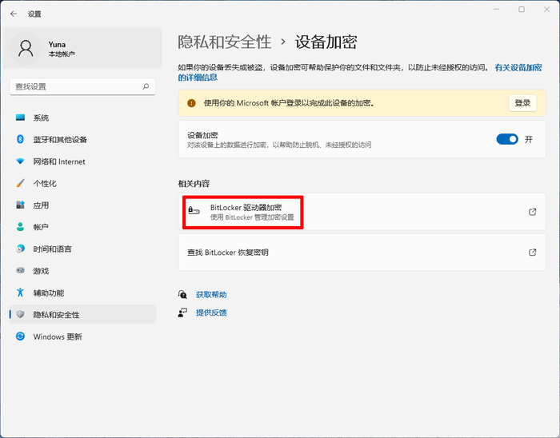
Task: Click the globe clock icon for 时间和语言
Action: click(x=20, y=249)
